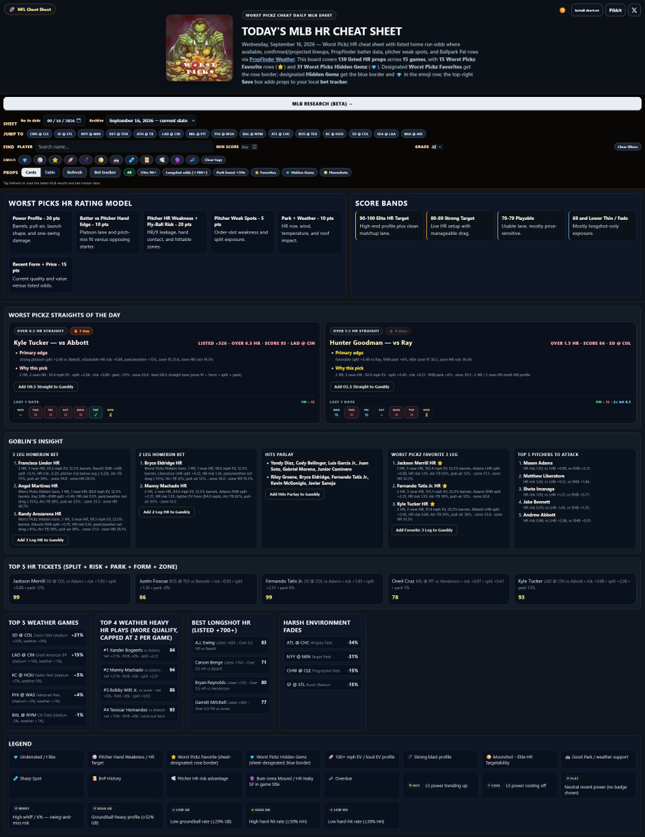Switch props view to Cards
This screenshot has height=837, width=645.
point(31,172)
